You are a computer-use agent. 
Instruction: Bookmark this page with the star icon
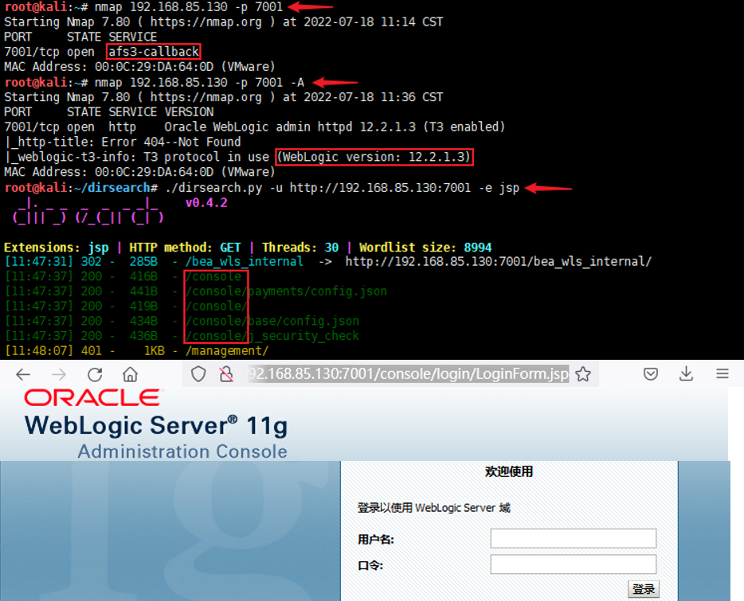[583, 374]
